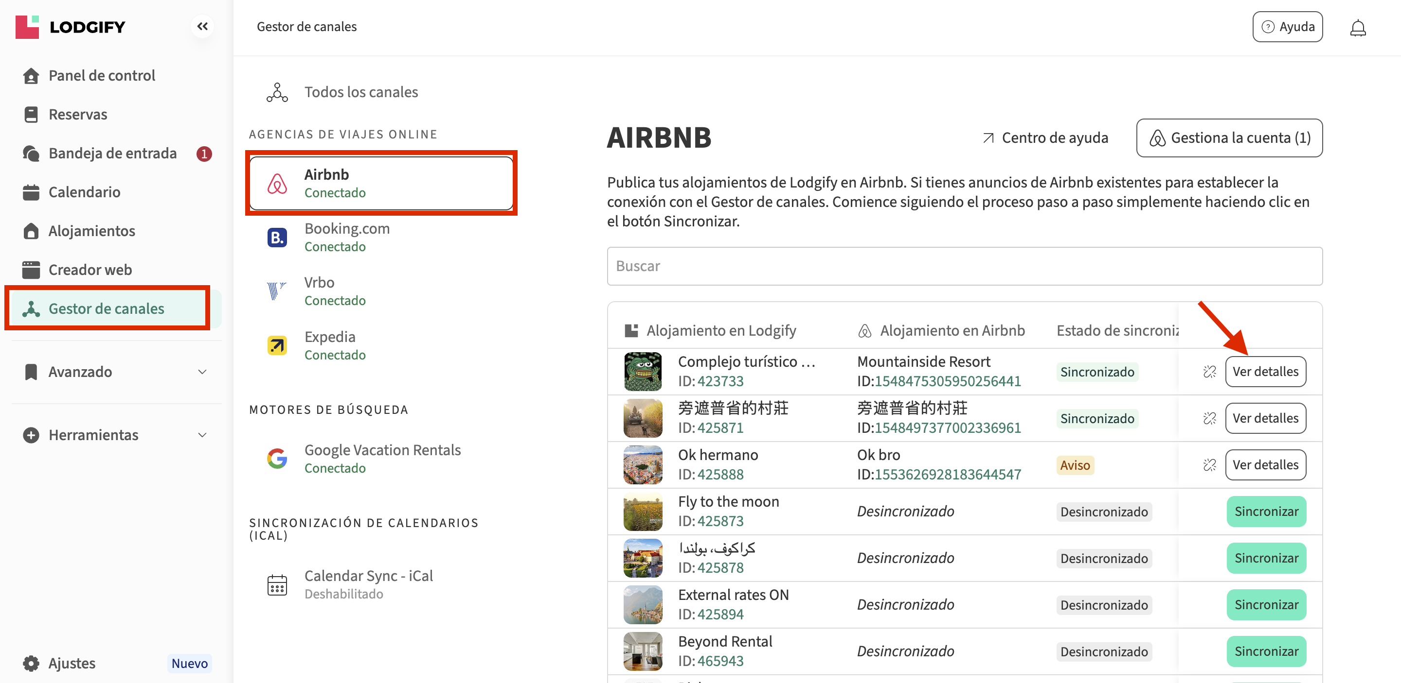The height and width of the screenshot is (683, 1401).
Task: Collapse the sidebar with double-chevron icon
Action: [202, 26]
